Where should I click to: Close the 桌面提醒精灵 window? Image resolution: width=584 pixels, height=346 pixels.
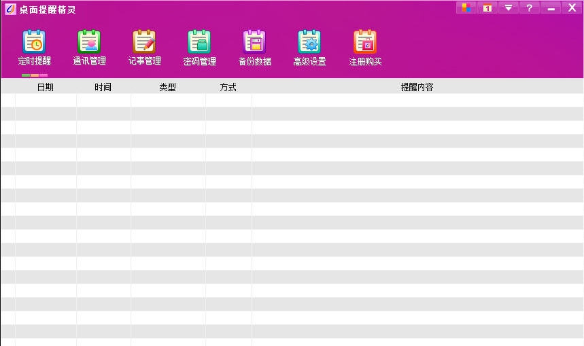coord(572,8)
